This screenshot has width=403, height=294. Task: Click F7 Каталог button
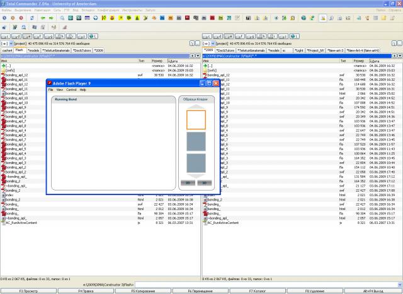(258, 291)
